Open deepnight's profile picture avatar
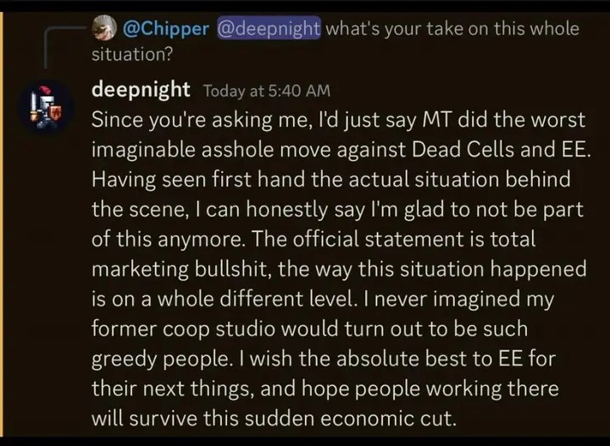Image resolution: width=610 pixels, height=446 pixels. [44, 104]
